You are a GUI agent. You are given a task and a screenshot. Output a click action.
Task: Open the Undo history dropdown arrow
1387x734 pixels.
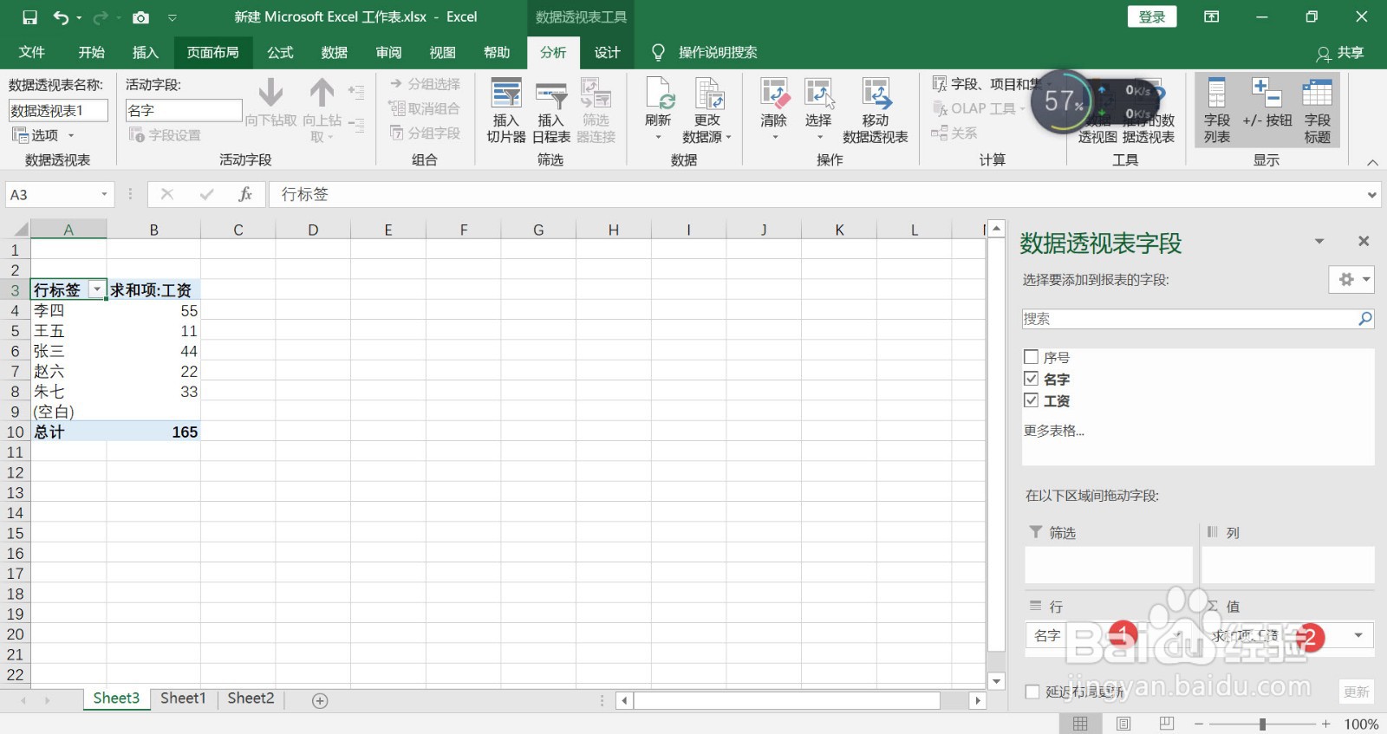pos(79,17)
